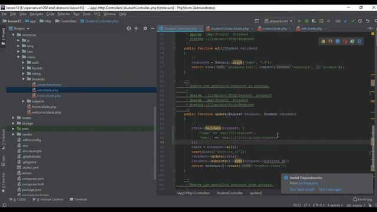
Task: Open in Safari browser icon
Action: (338, 41)
